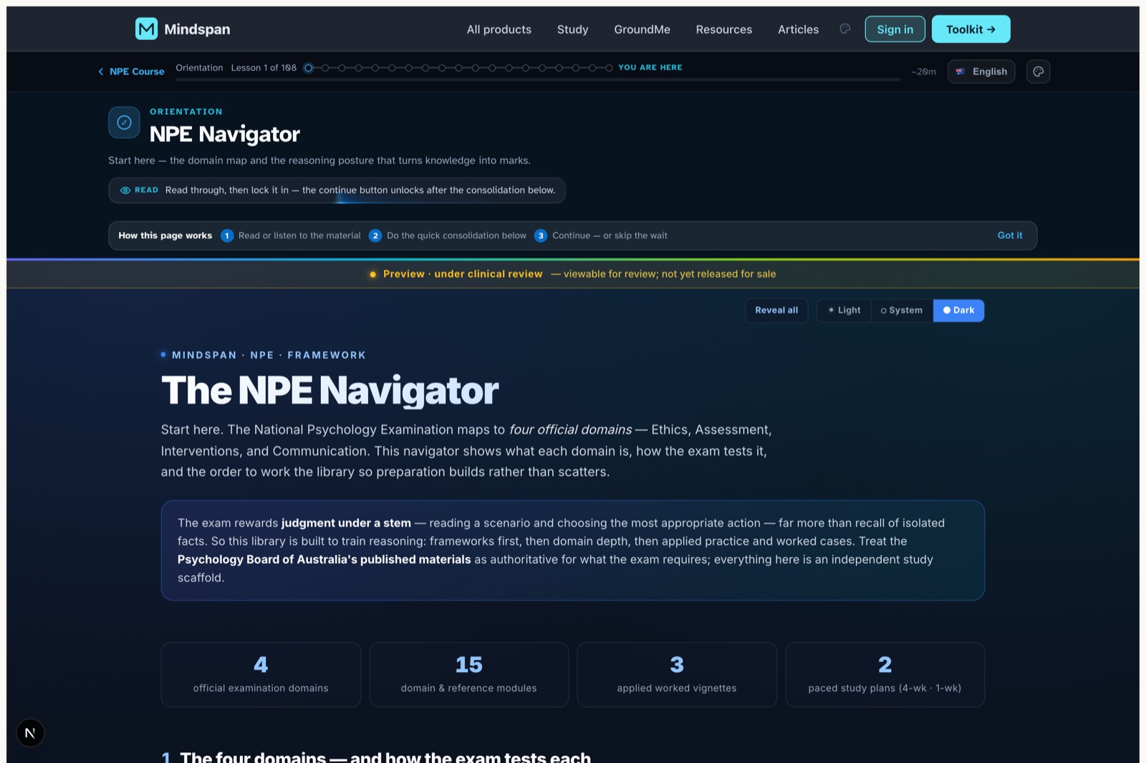Click step 1 Read or listen badge

(227, 235)
